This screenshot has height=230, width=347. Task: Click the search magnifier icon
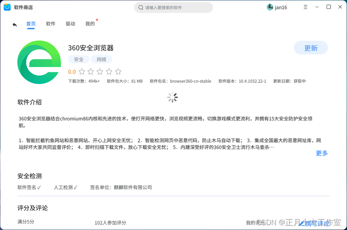[141, 8]
